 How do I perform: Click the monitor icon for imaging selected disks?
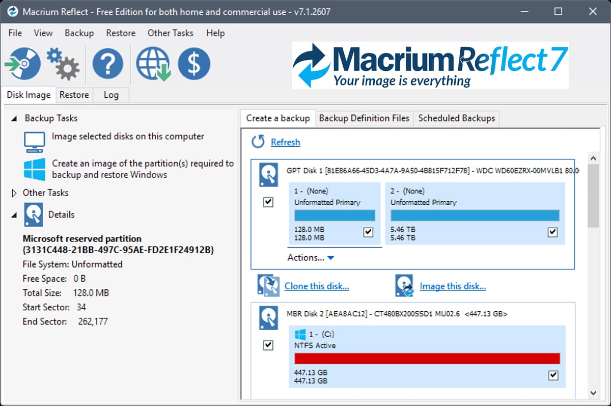click(35, 142)
